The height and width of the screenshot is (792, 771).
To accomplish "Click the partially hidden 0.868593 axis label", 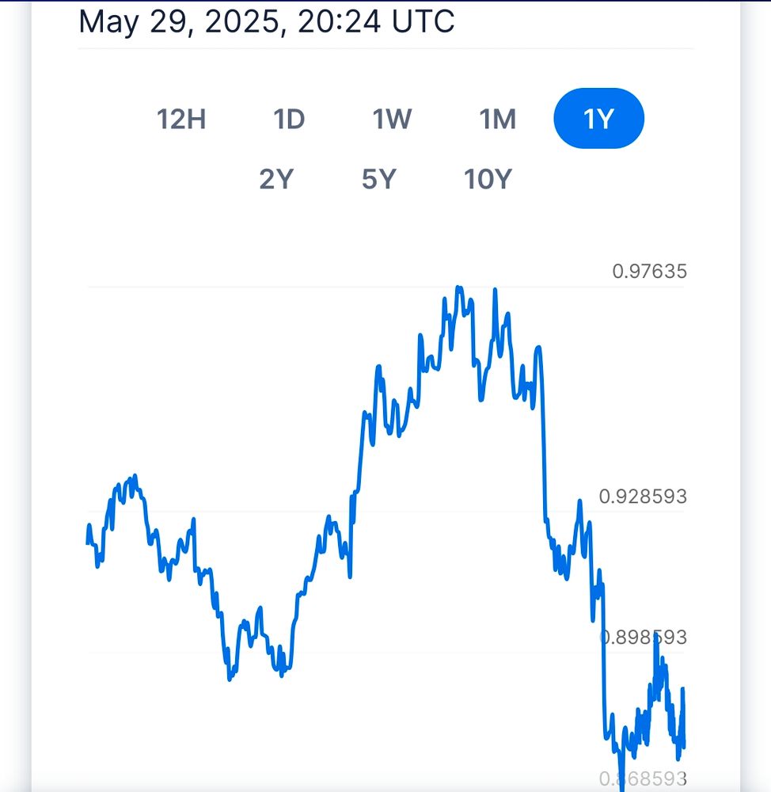I will (x=641, y=779).
